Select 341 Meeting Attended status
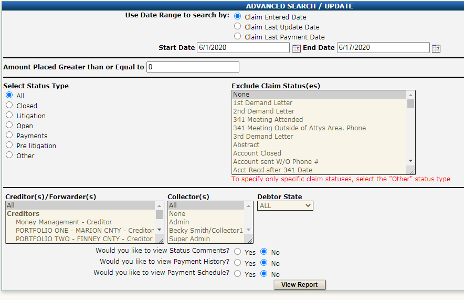The width and height of the screenshot is (464, 300). click(319, 120)
